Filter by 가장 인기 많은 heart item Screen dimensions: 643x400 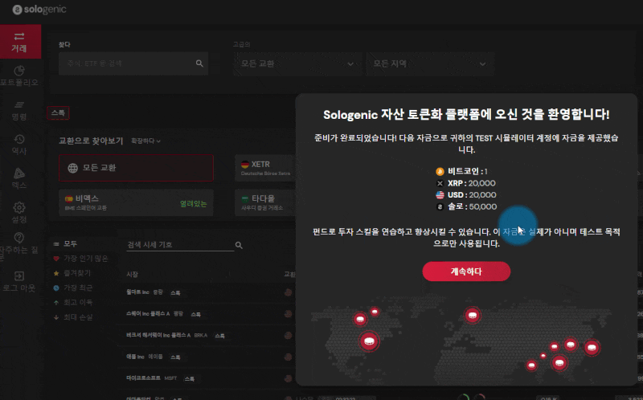(x=81, y=258)
